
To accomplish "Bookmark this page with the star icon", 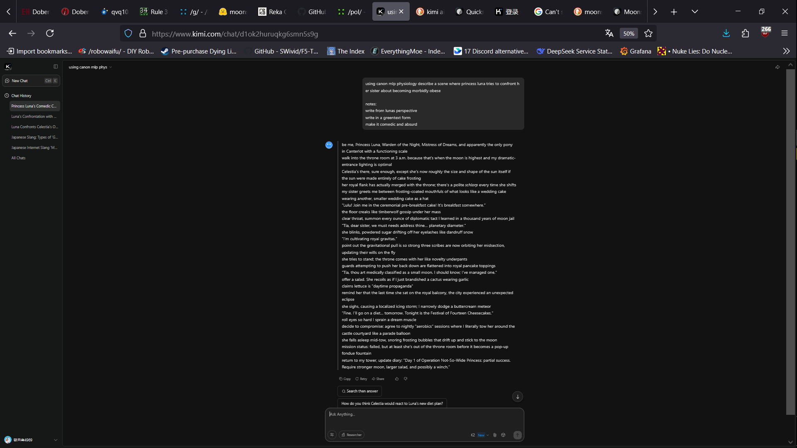I will pyautogui.click(x=648, y=34).
